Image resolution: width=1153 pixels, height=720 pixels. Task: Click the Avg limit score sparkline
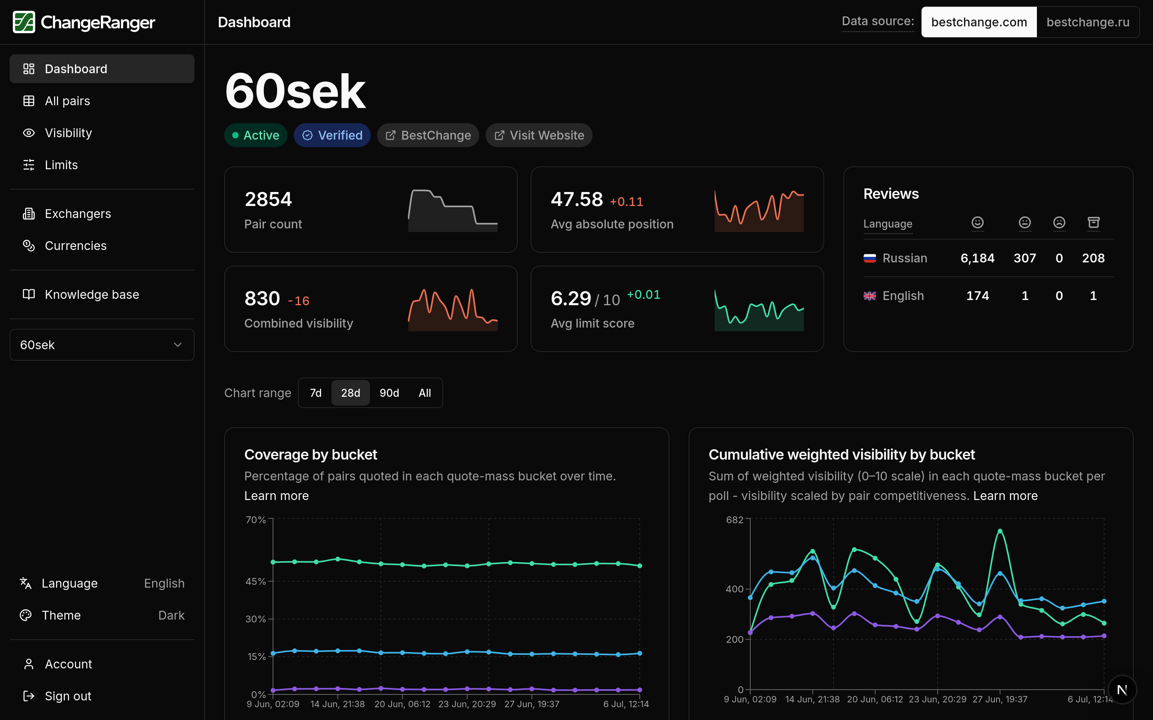click(x=759, y=309)
